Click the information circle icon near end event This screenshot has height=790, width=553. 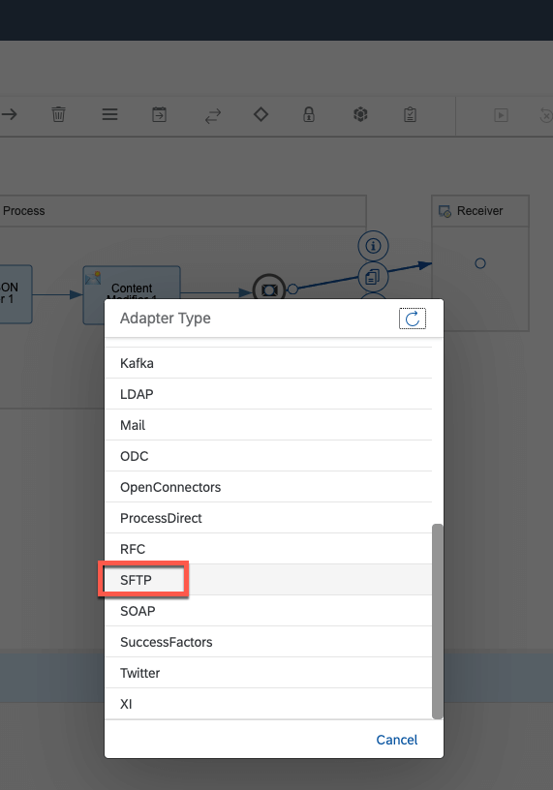coord(373,246)
